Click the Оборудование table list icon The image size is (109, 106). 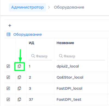(x=8, y=35)
